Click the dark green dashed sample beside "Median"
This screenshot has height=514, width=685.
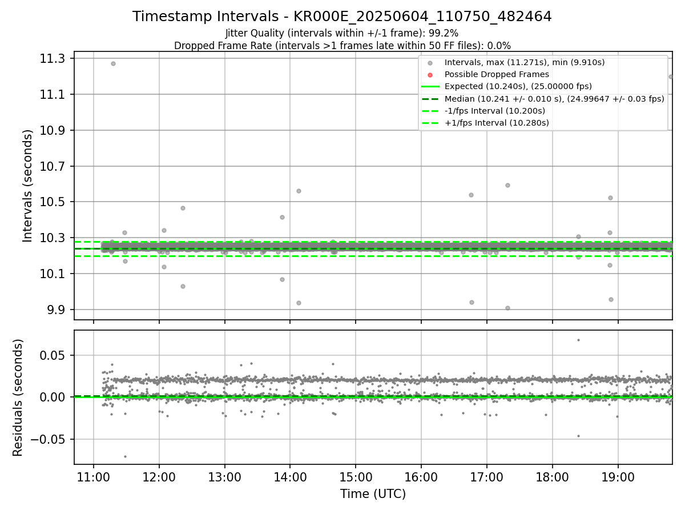[x=430, y=99]
